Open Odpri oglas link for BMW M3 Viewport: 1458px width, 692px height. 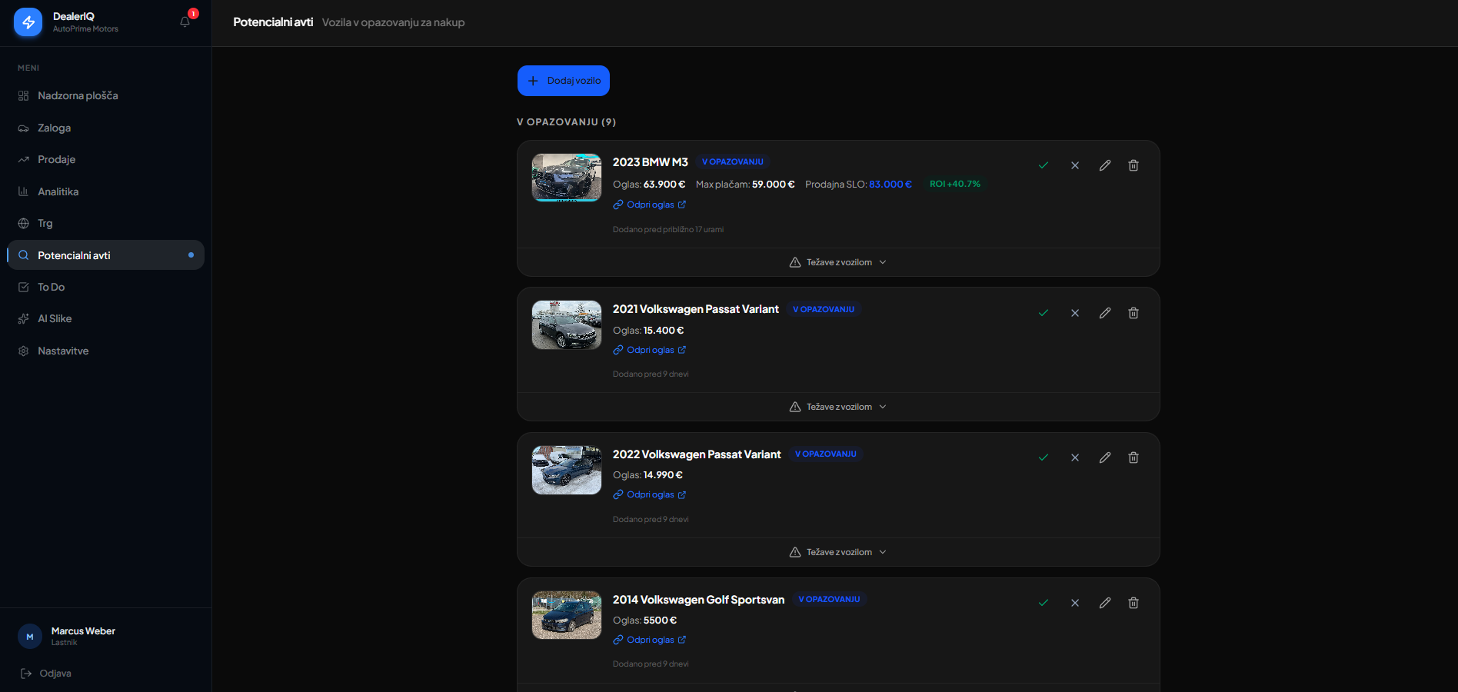(650, 205)
